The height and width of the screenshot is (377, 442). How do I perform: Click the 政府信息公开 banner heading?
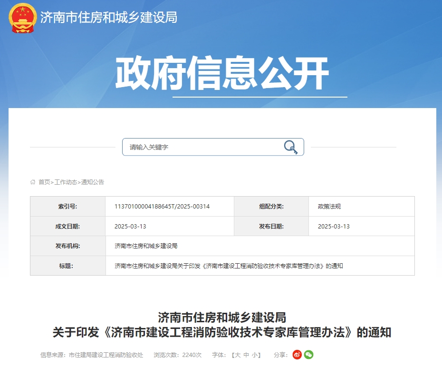pyautogui.click(x=222, y=74)
